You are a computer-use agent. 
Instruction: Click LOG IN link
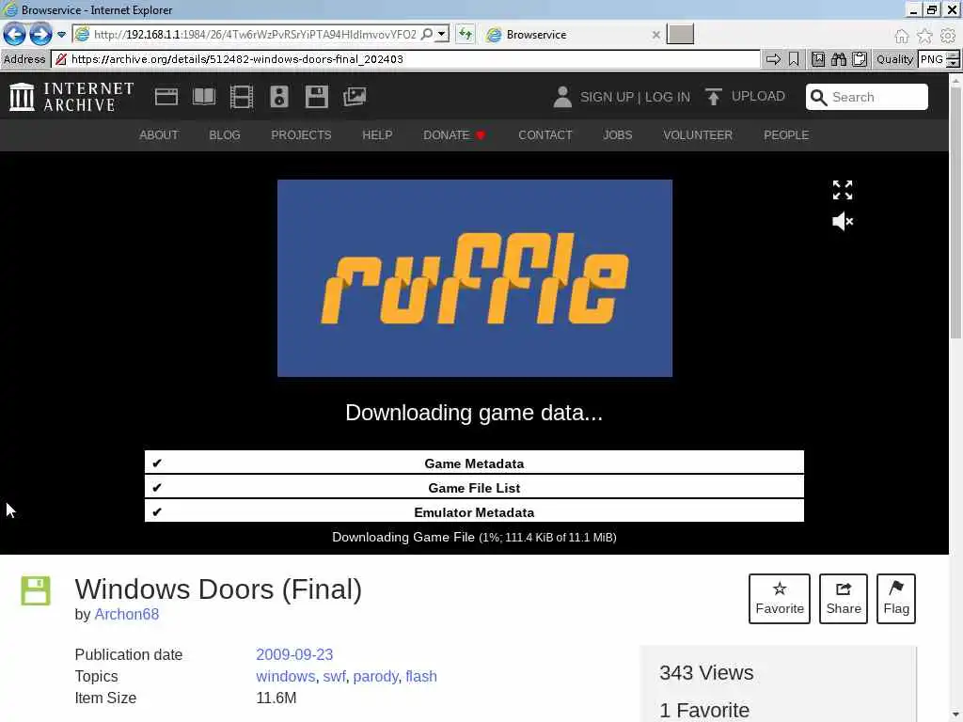coord(668,97)
